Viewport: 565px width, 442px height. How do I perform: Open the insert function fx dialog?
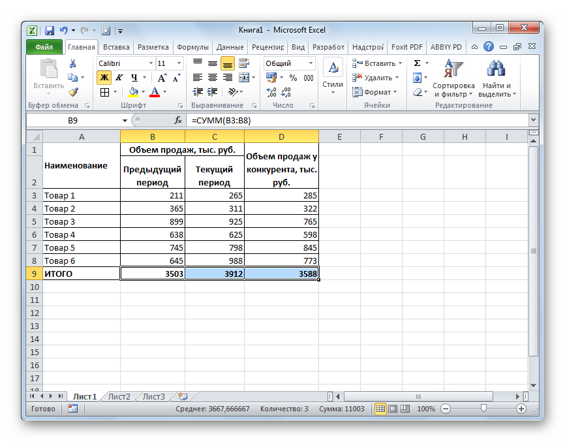177,120
